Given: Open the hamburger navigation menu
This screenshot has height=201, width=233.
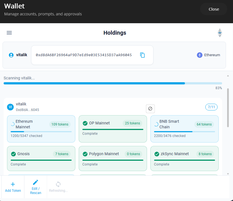Looking at the screenshot, I should (x=9, y=33).
